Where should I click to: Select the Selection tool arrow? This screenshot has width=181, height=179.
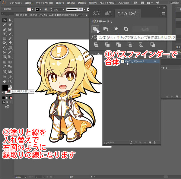coord(5,20)
